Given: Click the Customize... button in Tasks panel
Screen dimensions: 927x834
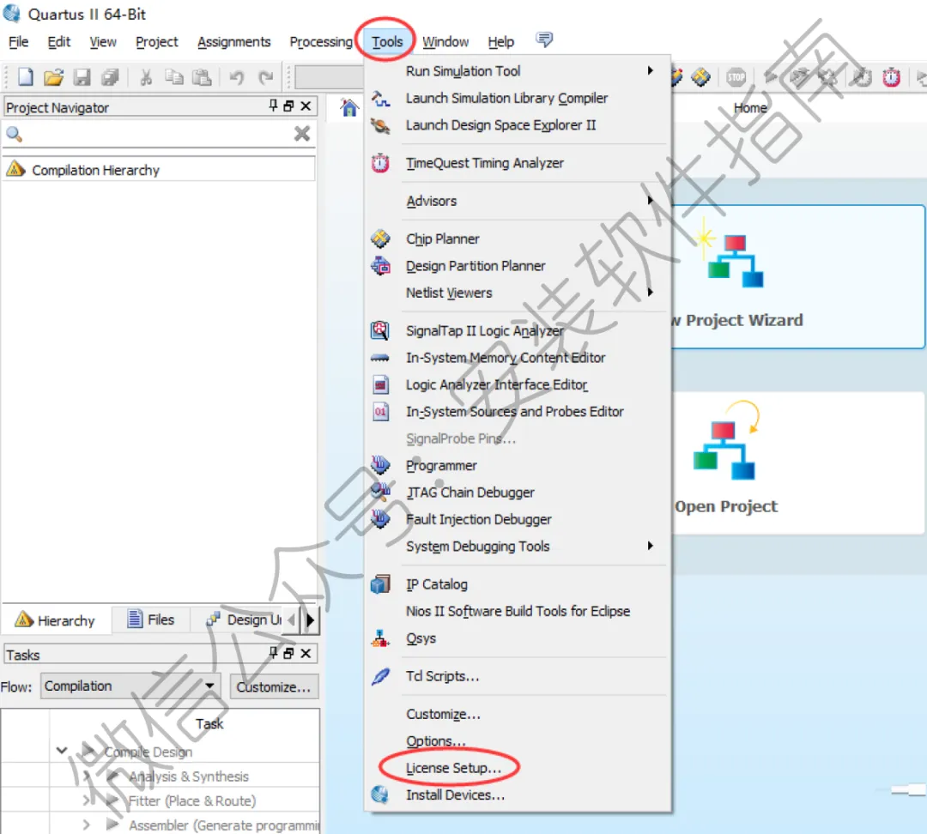Looking at the screenshot, I should [274, 686].
